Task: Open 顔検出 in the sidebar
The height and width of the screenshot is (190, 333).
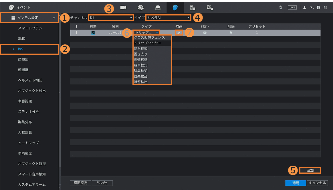Action: coord(23,59)
